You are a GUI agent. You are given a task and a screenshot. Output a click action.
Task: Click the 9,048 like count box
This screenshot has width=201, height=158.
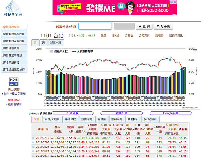pyautogui.click(x=14, y=80)
